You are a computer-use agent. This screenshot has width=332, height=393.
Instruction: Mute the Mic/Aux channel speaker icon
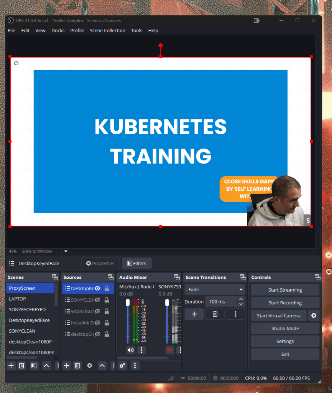[130, 350]
